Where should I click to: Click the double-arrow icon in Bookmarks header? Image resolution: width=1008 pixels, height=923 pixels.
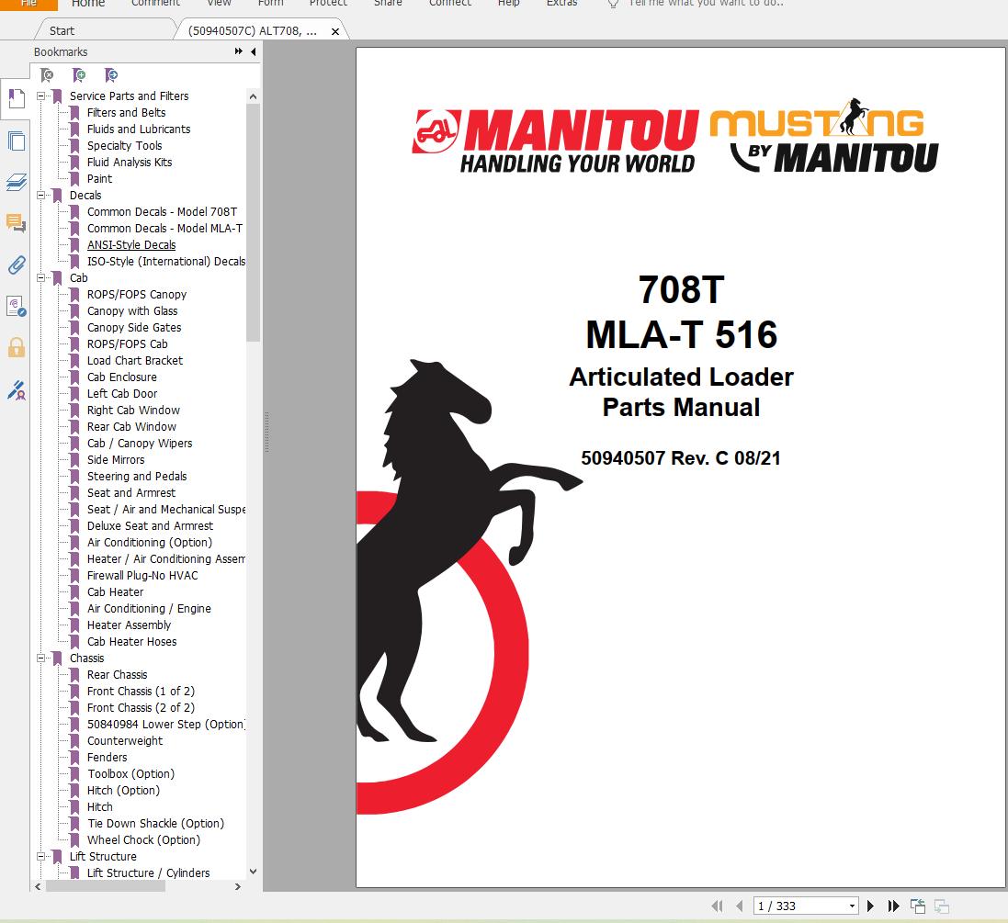point(239,51)
